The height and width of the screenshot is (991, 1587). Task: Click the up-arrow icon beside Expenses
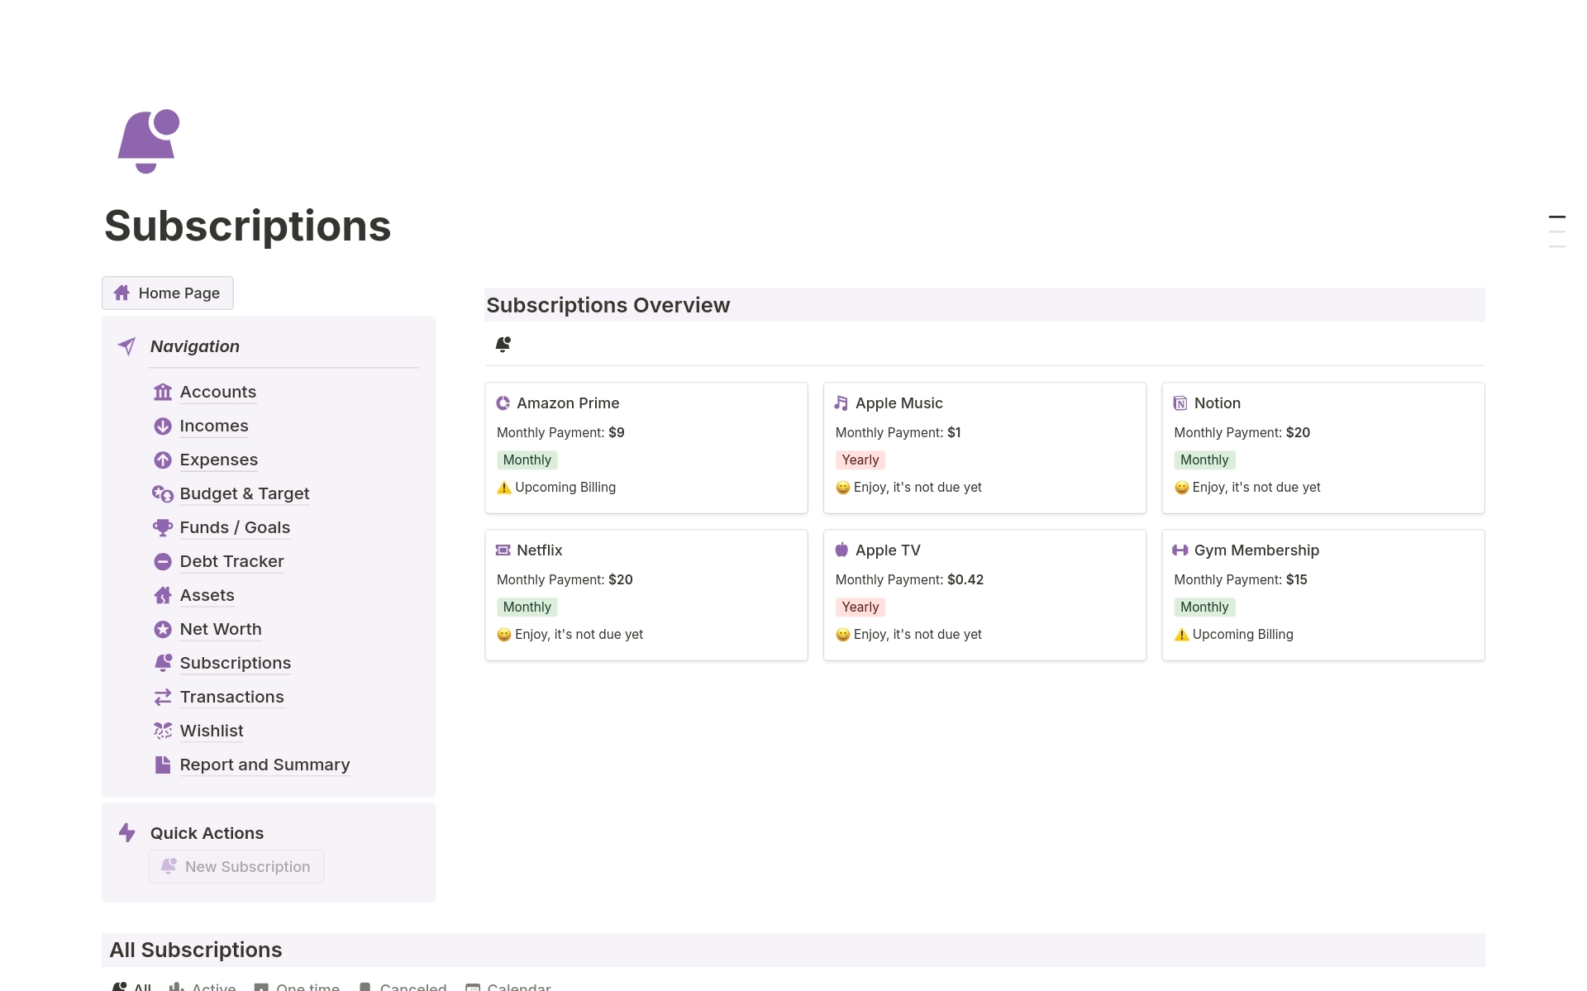click(x=163, y=460)
